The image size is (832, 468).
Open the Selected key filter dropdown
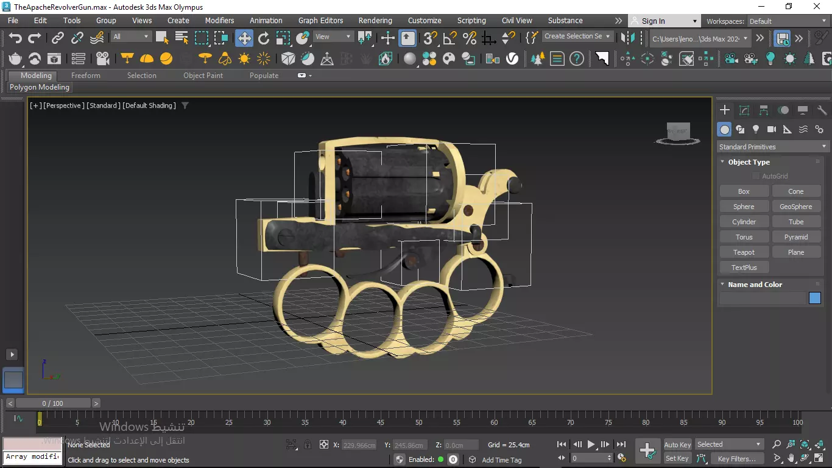click(x=729, y=444)
